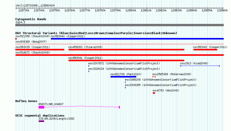Click the nsv834368 (Wong2007) label
231x131 pixels.
pyautogui.click(x=31, y=42)
